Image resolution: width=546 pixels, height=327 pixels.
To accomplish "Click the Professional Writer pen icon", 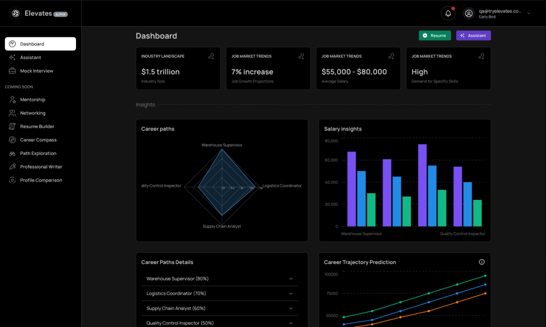I will [x=12, y=167].
